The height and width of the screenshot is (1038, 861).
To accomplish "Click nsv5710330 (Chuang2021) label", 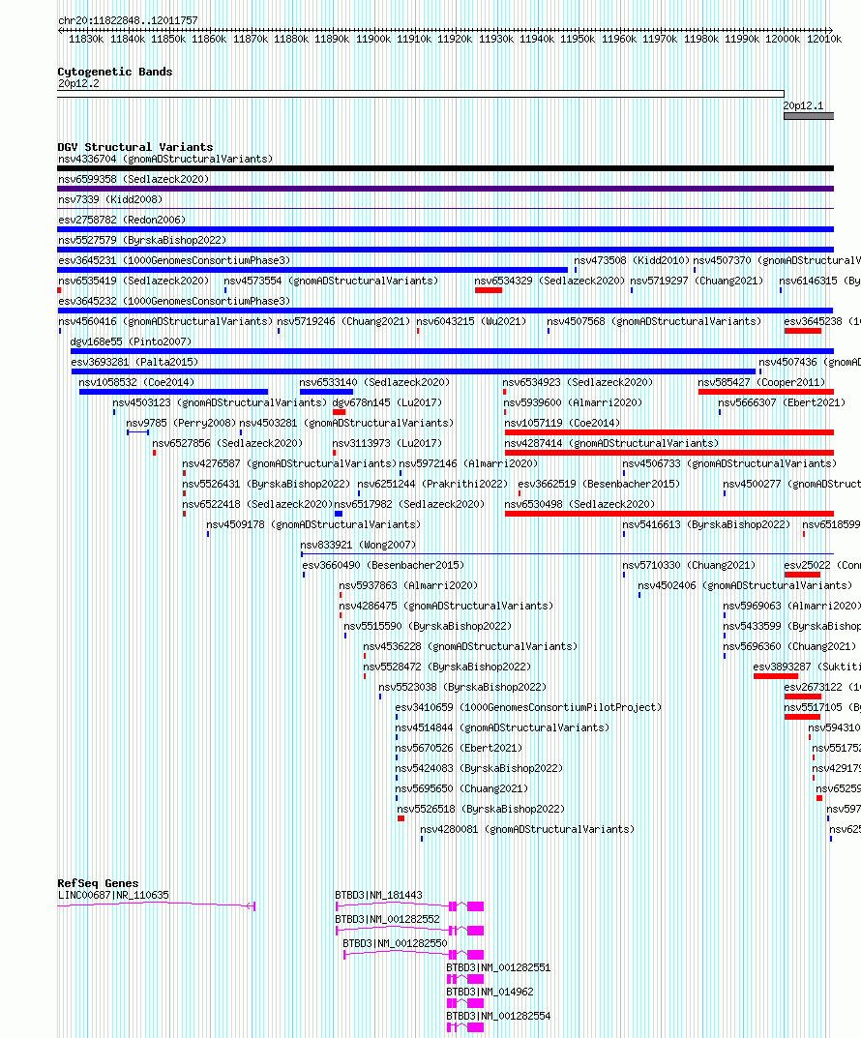I will tap(689, 565).
